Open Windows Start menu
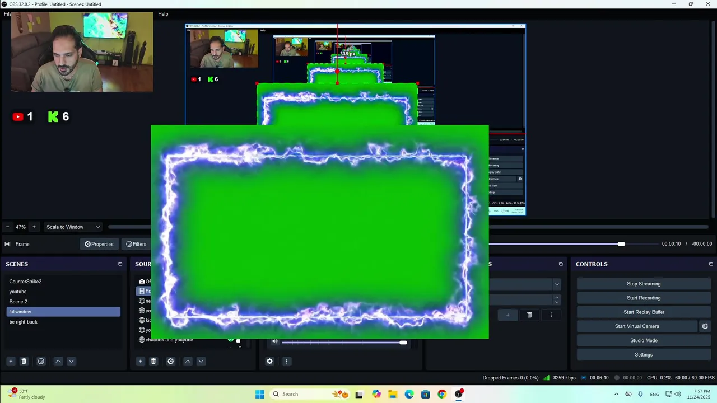 click(259, 394)
